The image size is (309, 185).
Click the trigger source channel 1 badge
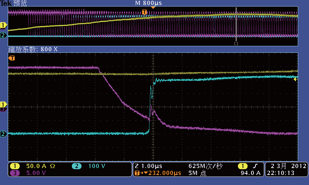point(243,166)
